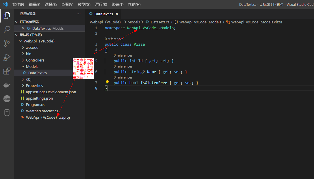This screenshot has width=314, height=179.
Task: Open the database icon in activity bar
Action: 7,113
